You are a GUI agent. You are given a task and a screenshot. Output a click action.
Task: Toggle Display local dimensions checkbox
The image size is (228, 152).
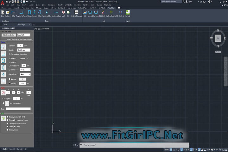(x=10, y=54)
